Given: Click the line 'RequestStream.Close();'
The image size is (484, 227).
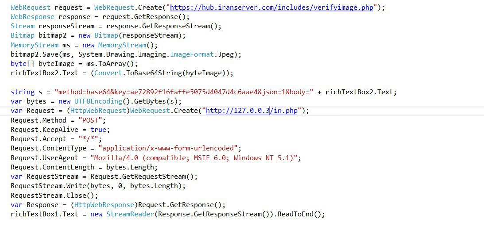Looking at the screenshot, I should pos(54,196).
